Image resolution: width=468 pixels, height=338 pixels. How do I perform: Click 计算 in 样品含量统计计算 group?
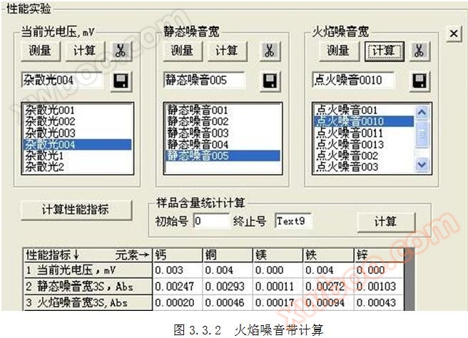click(x=385, y=221)
